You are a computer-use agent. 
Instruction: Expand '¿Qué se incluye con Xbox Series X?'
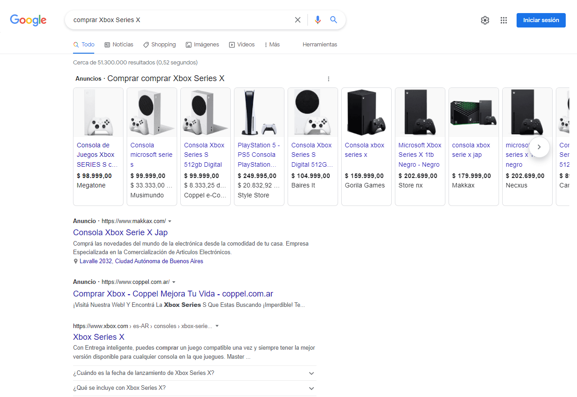point(311,388)
